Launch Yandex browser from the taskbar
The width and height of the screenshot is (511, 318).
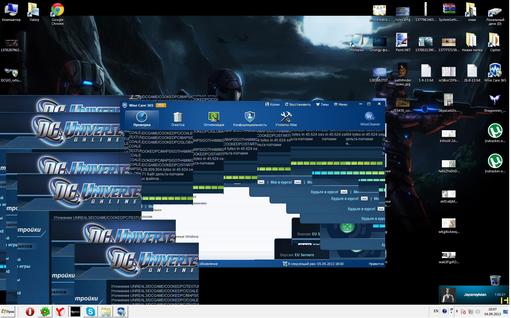(x=60, y=312)
